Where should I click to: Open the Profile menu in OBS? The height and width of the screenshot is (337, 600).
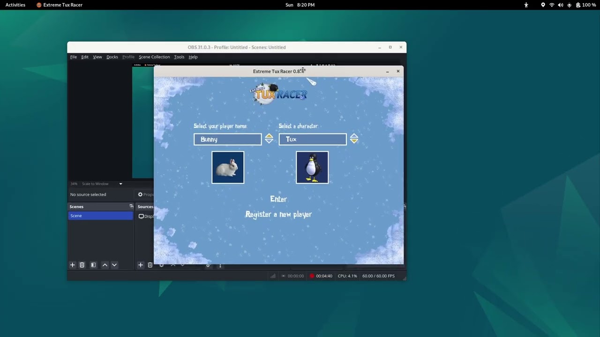[128, 57]
